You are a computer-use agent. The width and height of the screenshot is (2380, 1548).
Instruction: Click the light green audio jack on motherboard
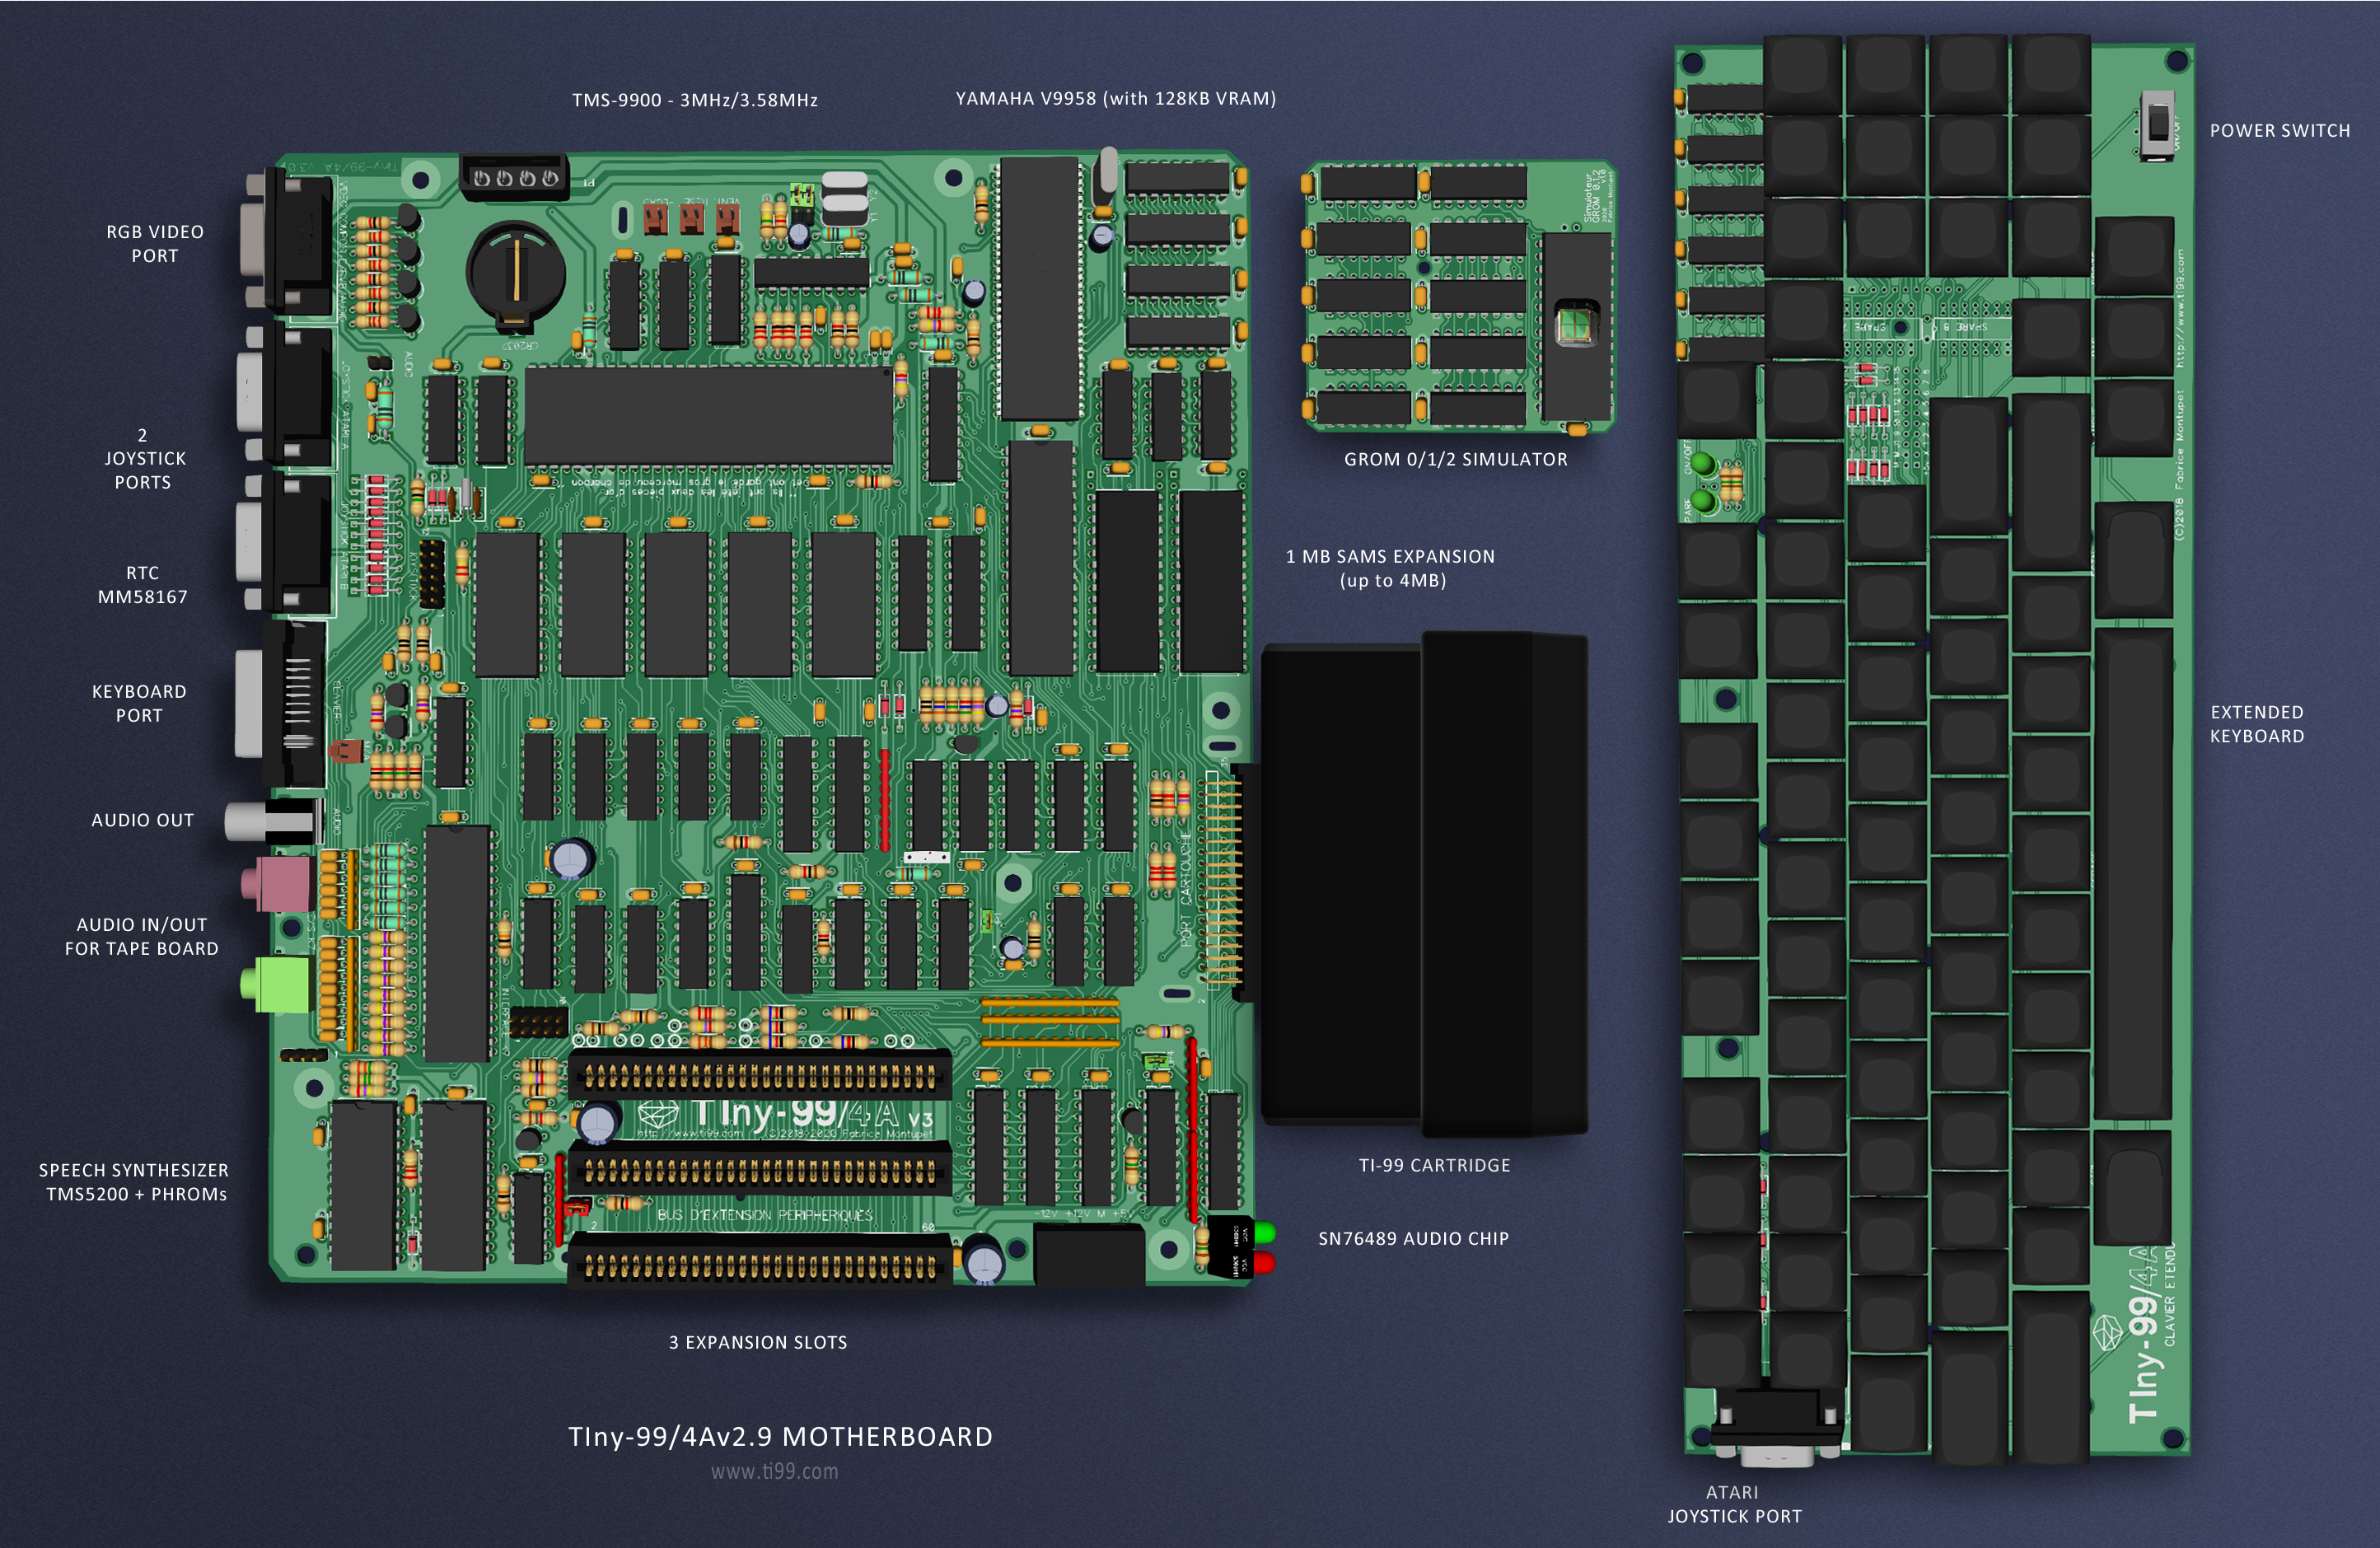click(x=275, y=984)
